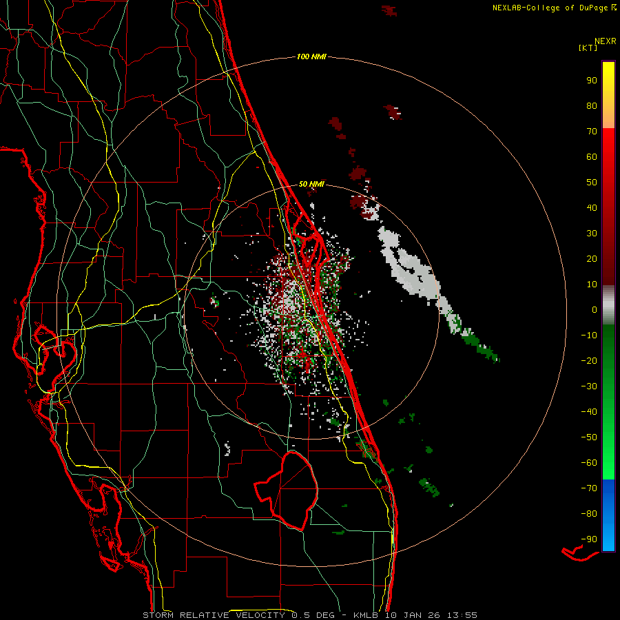Click the -80 knot scale label
Viewport: 620px width, 620px height.
589,514
